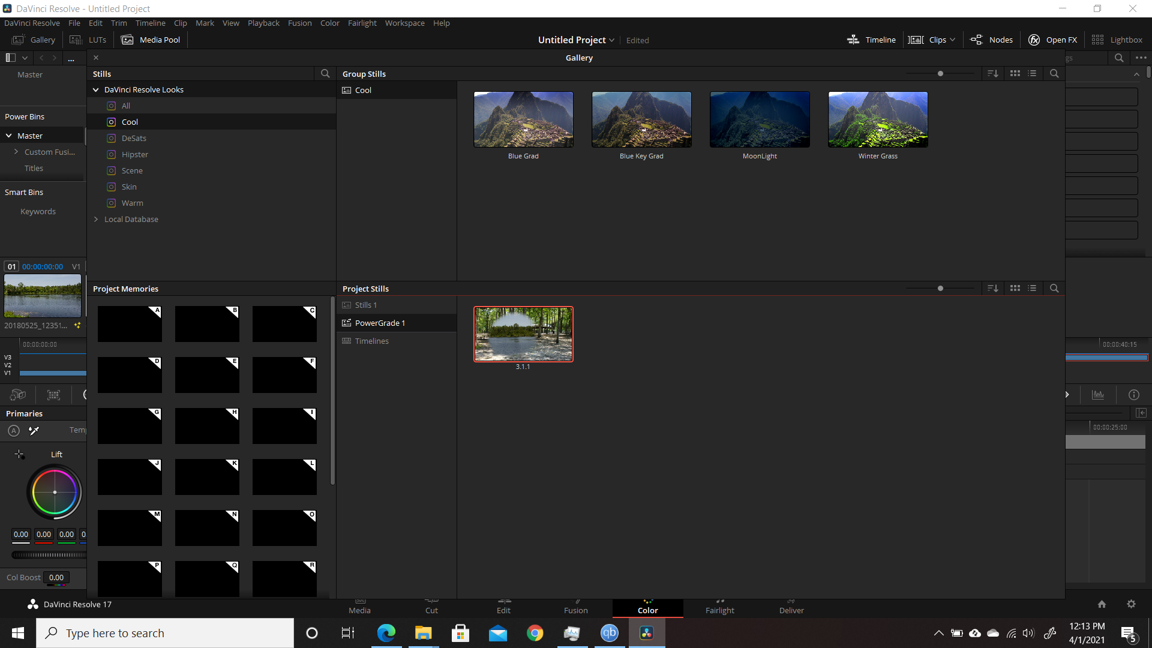Open the media pool options ellipsis
The height and width of the screenshot is (648, 1152).
click(x=71, y=58)
